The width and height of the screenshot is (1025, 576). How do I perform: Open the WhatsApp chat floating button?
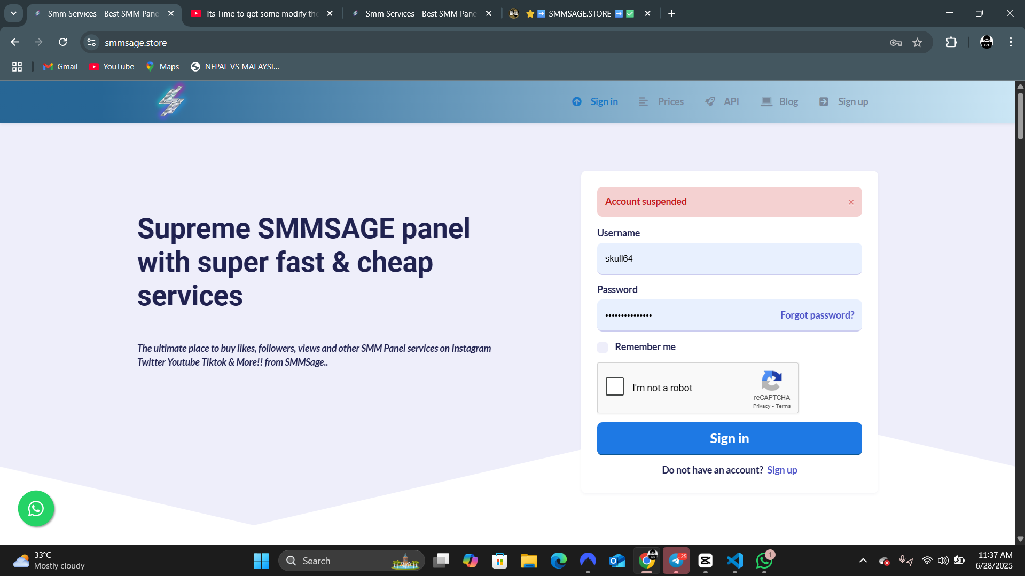(x=36, y=509)
